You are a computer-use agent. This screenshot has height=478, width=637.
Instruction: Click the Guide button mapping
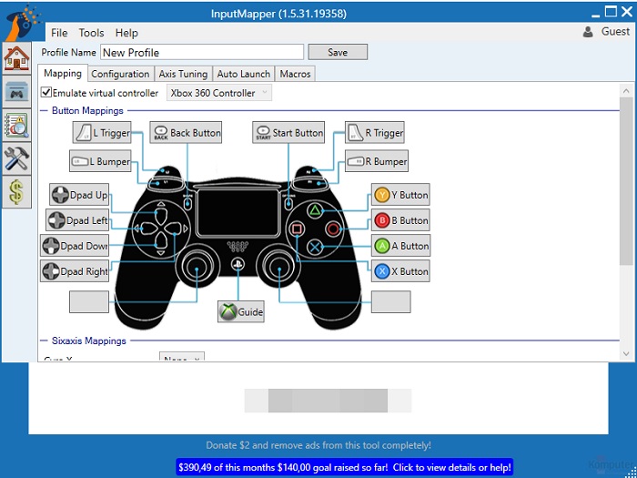click(x=241, y=311)
